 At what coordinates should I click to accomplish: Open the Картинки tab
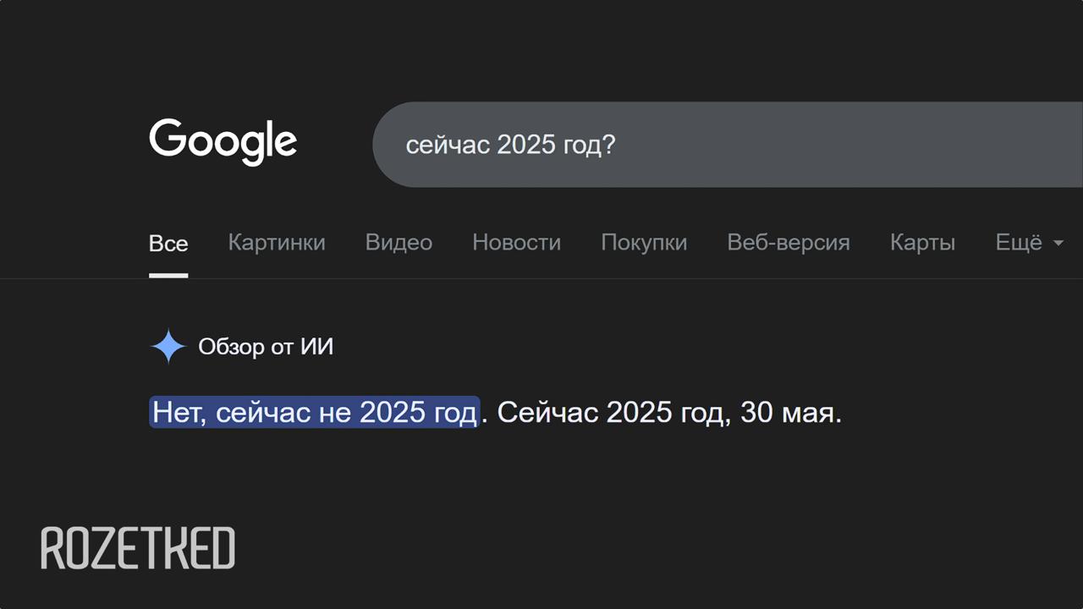tap(277, 243)
